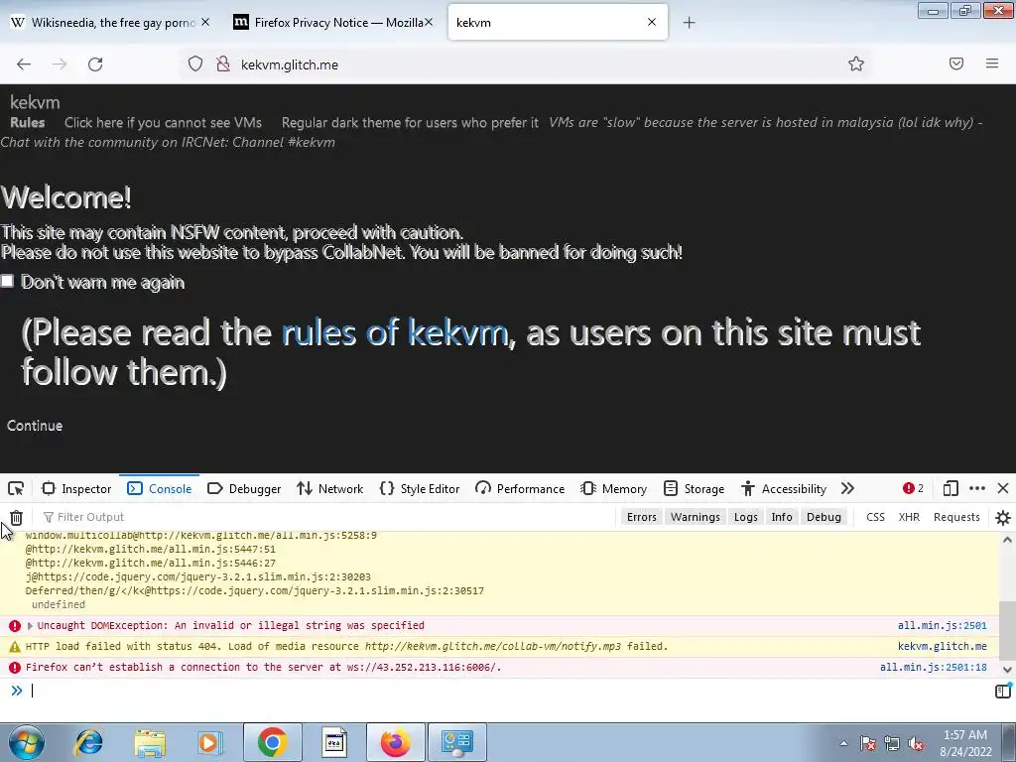Viewport: 1016px width, 762px height.
Task: Switch console to multi-line editor mode
Action: [1002, 692]
